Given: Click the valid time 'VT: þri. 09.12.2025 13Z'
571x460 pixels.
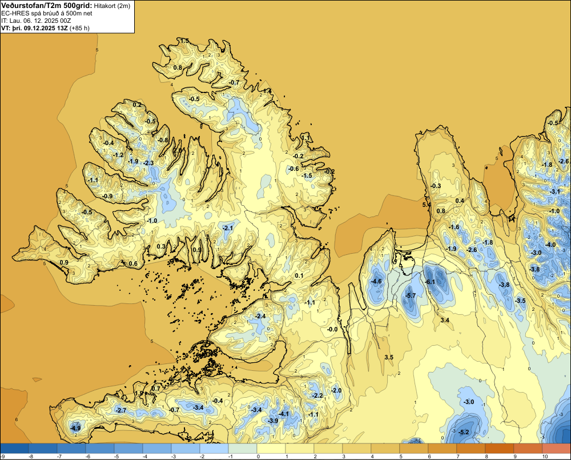Looking at the screenshot, I should tap(36, 27).
